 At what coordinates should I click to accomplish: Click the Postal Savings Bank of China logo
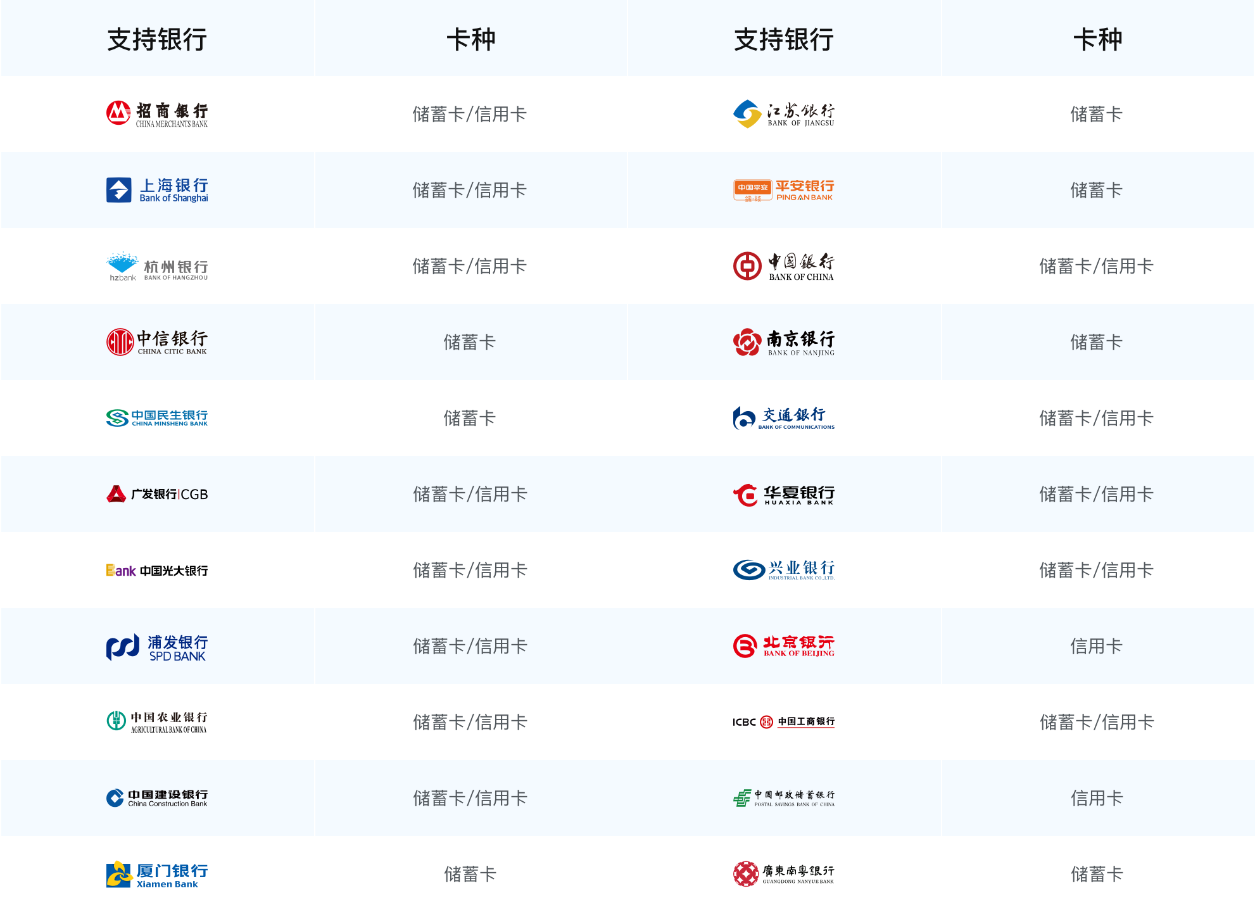[x=784, y=798]
